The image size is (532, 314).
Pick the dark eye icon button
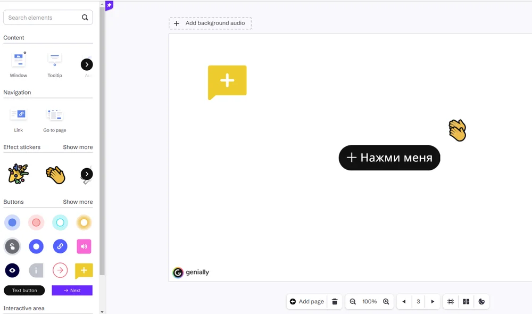click(x=12, y=270)
